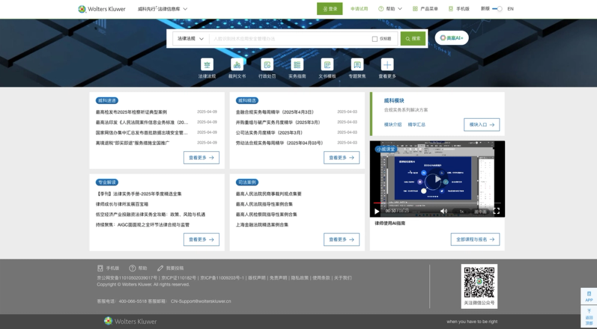Click 查看更多 in 司法案例 card
Viewport: 597px width, 329px height.
341,240
